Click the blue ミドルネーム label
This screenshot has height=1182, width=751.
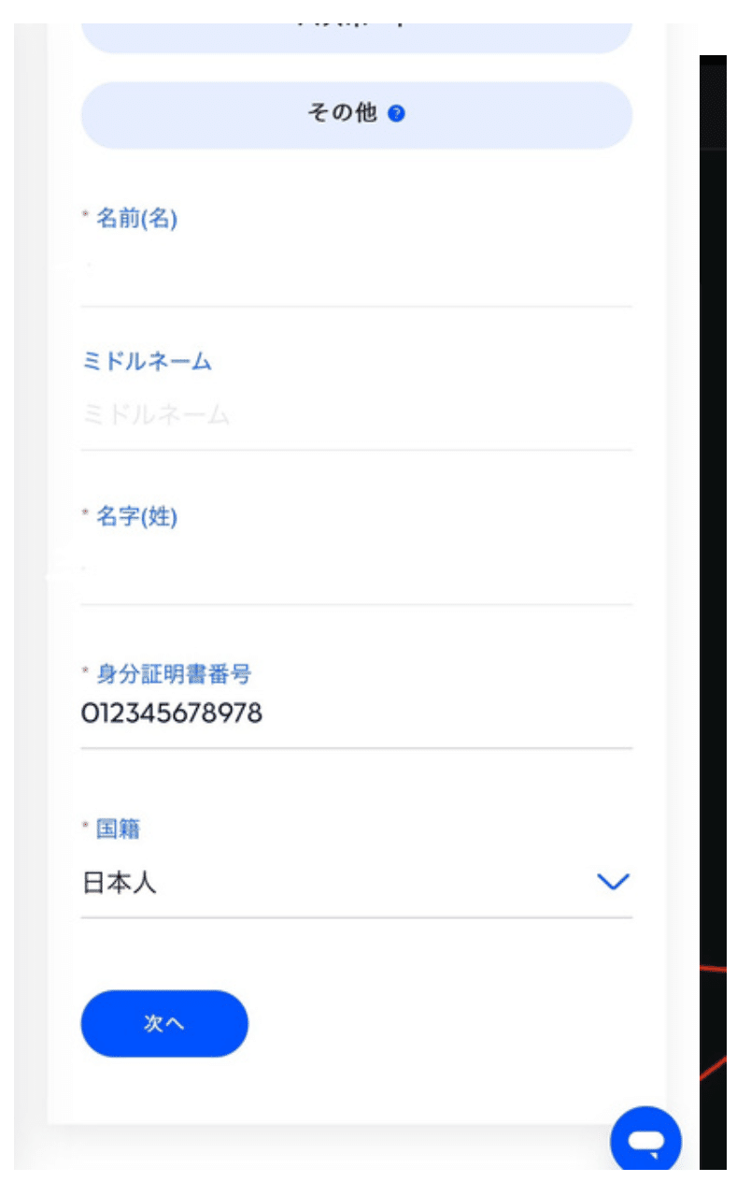coord(147,362)
